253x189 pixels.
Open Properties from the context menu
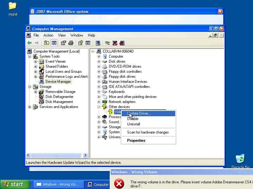[x=148, y=140]
